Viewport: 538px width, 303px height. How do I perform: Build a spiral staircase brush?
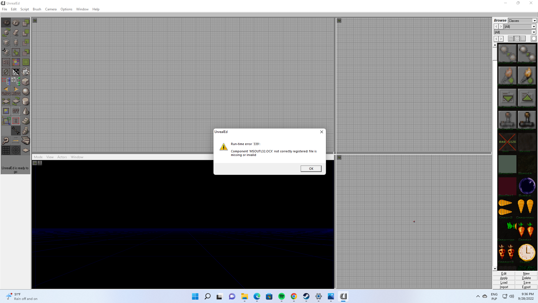coord(26,131)
